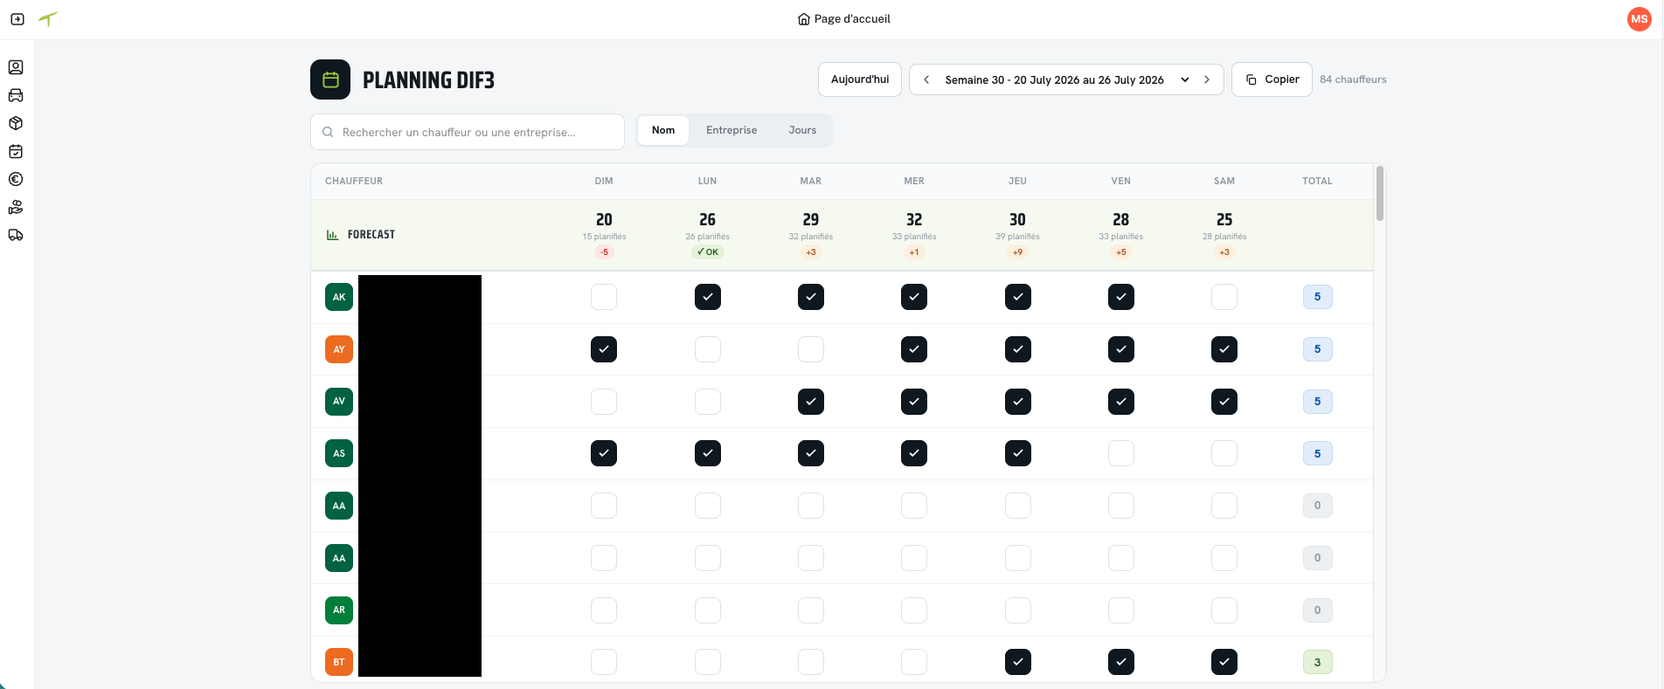Viewport: 1664px width, 689px height.
Task: Click the Planning DIF3 calendar logo icon
Action: tap(330, 79)
